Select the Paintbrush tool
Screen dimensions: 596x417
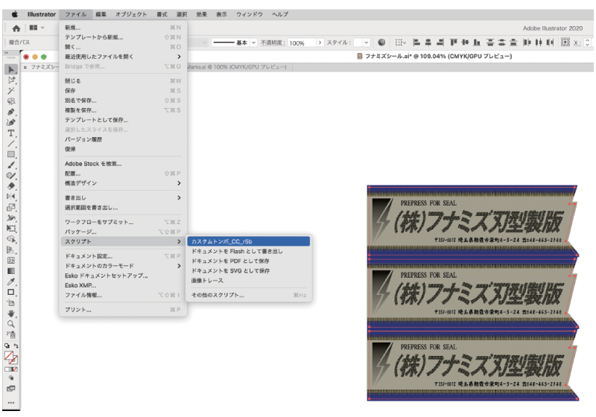[11, 165]
